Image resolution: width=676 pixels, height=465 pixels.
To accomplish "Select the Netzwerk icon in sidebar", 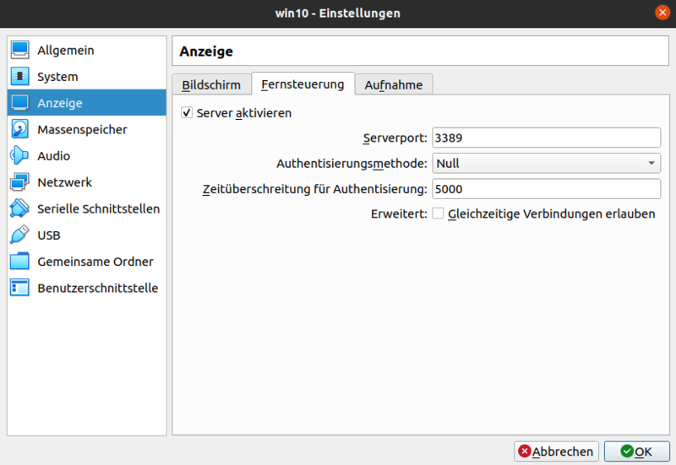I will pyautogui.click(x=20, y=182).
